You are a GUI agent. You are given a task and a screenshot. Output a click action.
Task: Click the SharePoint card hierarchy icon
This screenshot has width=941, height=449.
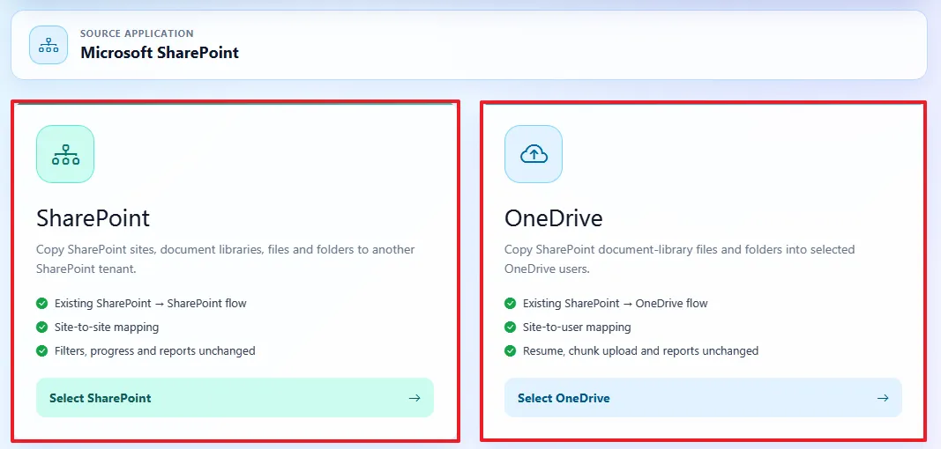pyautogui.click(x=65, y=154)
